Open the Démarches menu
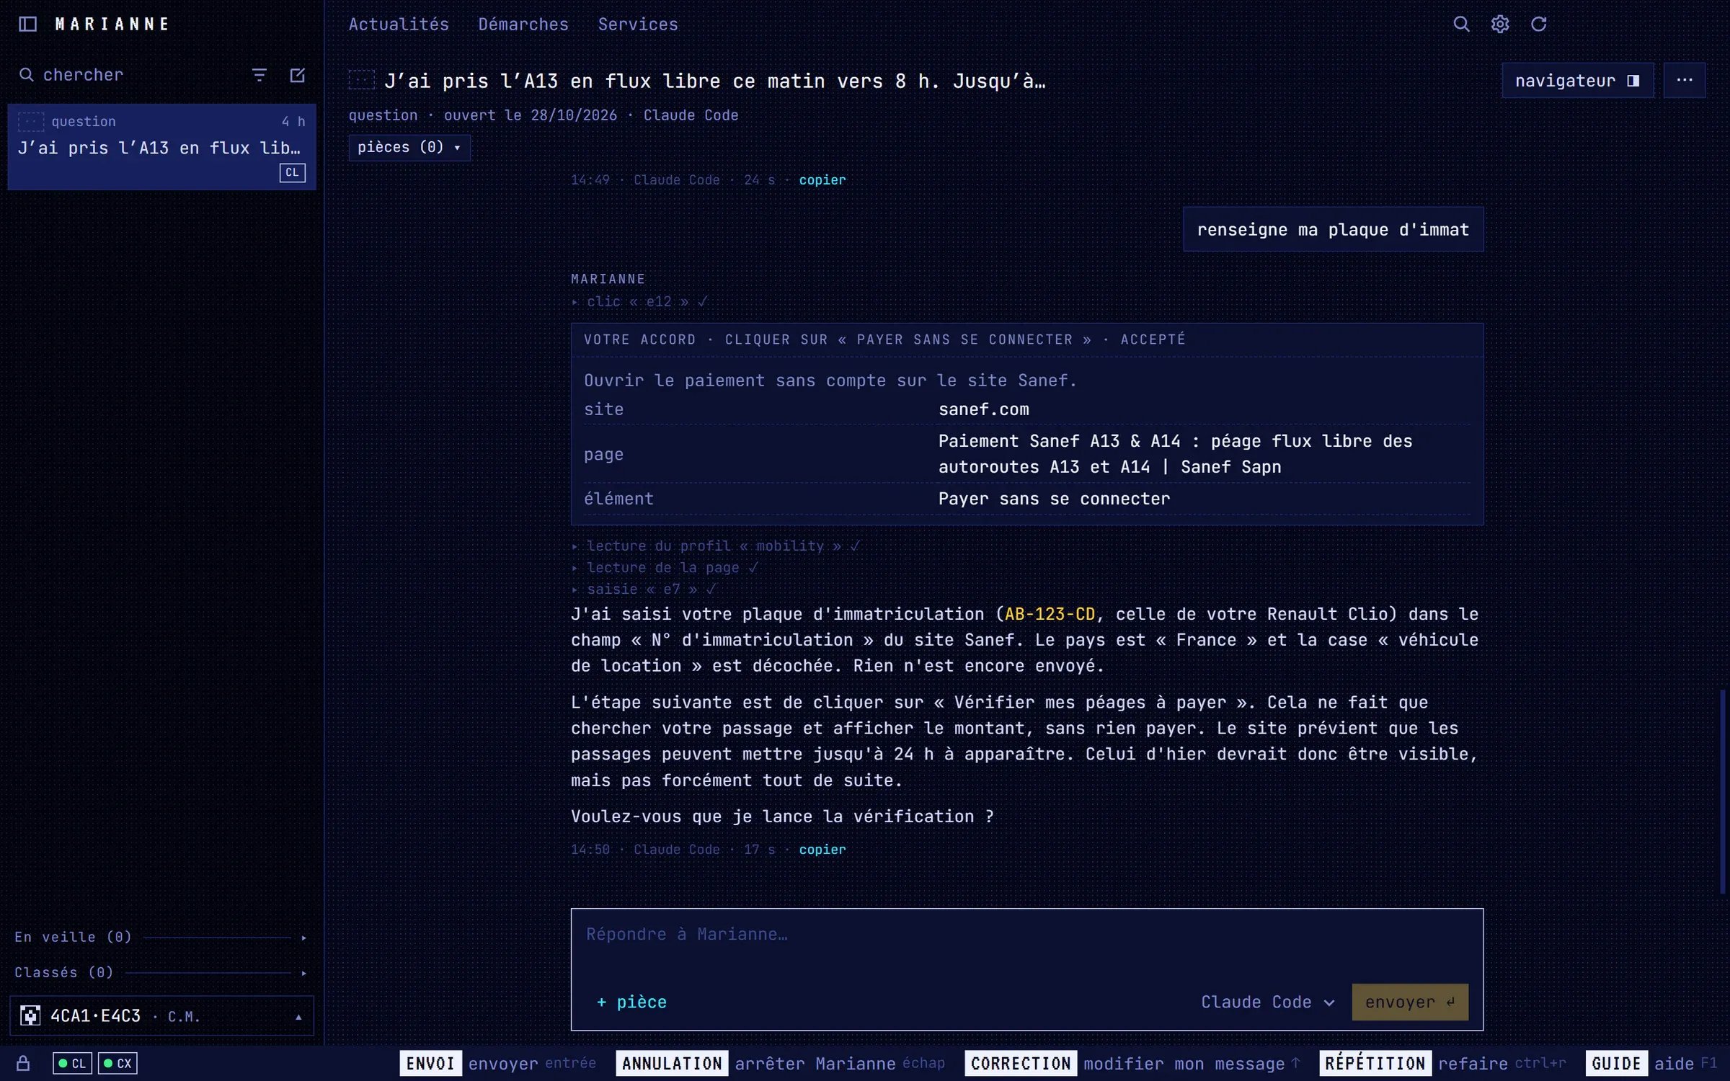The height and width of the screenshot is (1081, 1730). point(523,25)
